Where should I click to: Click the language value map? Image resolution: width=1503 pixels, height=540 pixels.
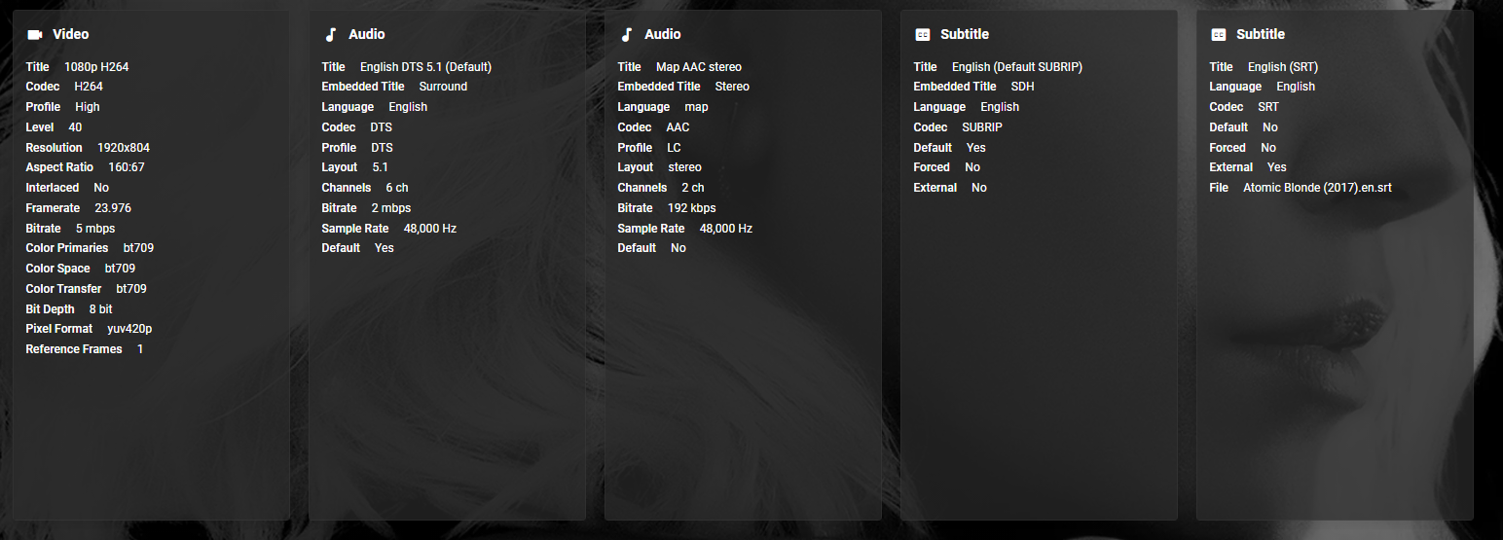[696, 107]
